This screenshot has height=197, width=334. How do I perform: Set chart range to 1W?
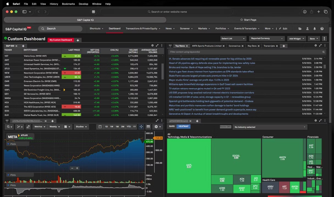pyautogui.click(x=112, y=127)
